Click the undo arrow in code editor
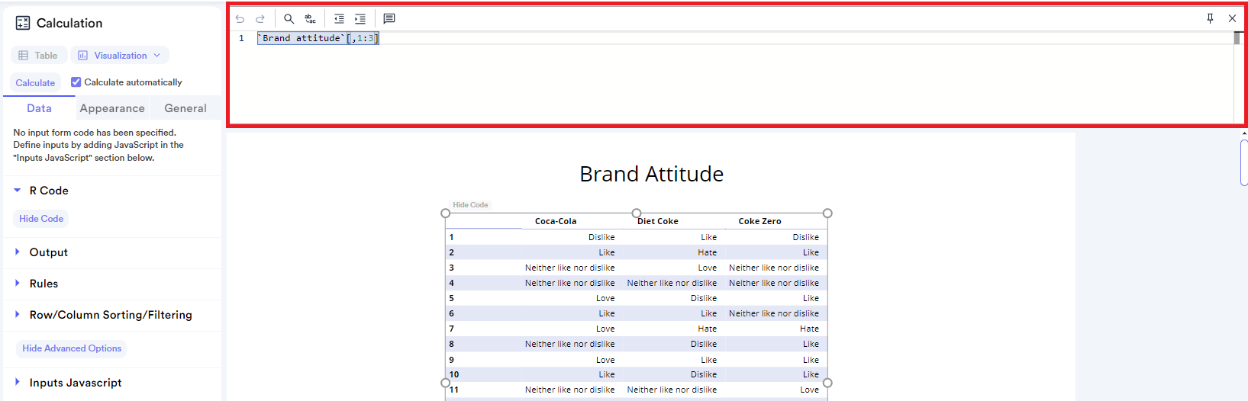Image resolution: width=1248 pixels, height=401 pixels. pyautogui.click(x=240, y=19)
